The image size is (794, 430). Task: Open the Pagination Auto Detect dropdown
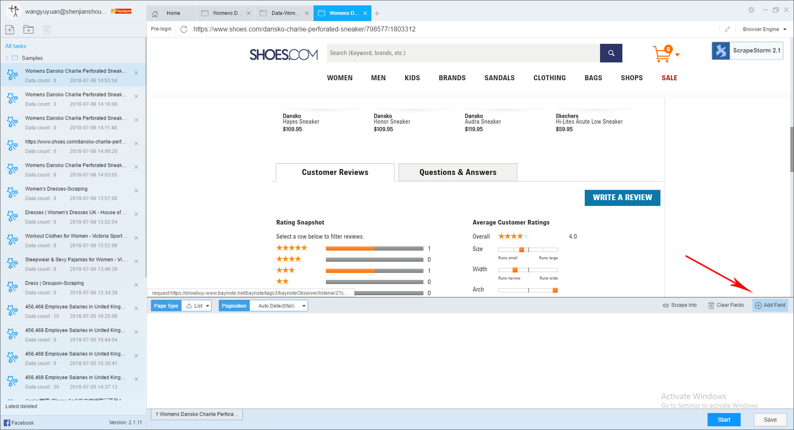(279, 306)
